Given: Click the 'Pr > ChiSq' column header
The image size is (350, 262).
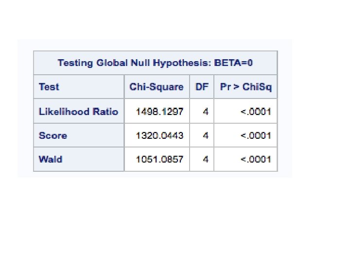Looking at the screenshot, I should click(245, 87).
